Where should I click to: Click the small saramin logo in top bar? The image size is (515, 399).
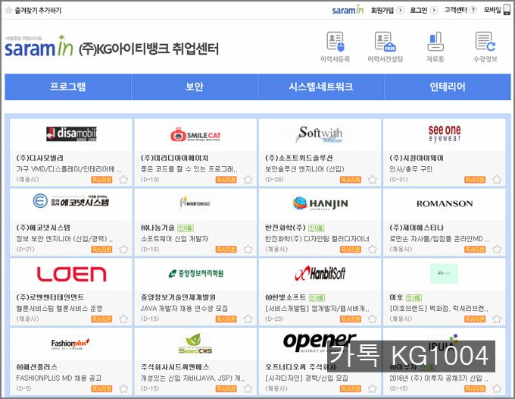(348, 10)
